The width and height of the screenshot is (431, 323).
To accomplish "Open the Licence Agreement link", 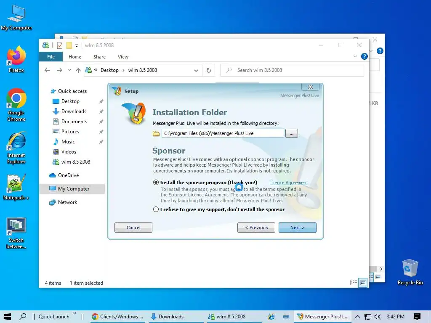I will click(288, 183).
